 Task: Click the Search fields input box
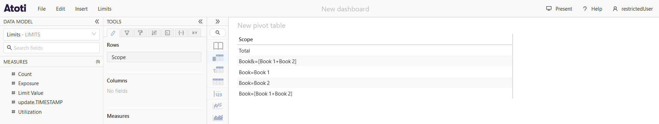coord(52,48)
